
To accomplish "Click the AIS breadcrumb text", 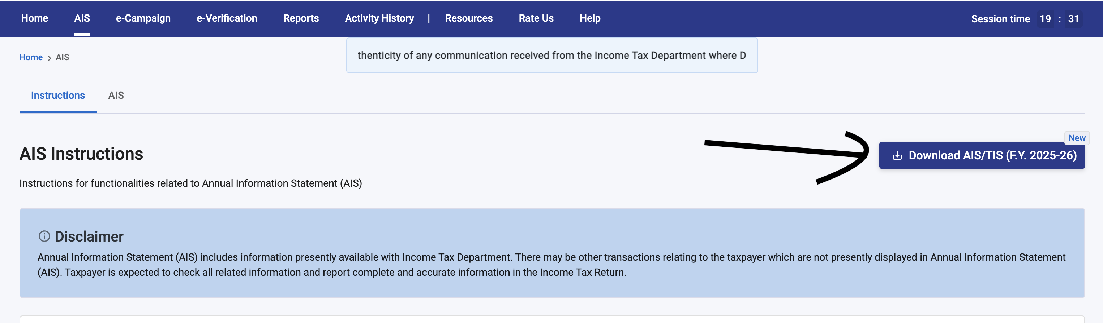I will 63,57.
